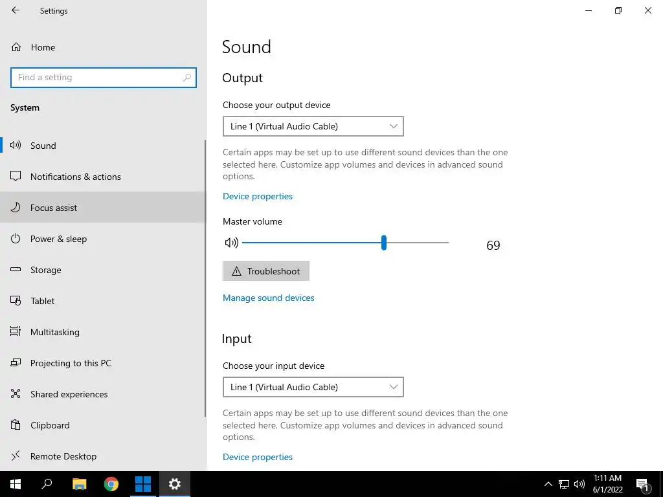663x497 pixels.
Task: Click the System section label
Action: click(25, 108)
